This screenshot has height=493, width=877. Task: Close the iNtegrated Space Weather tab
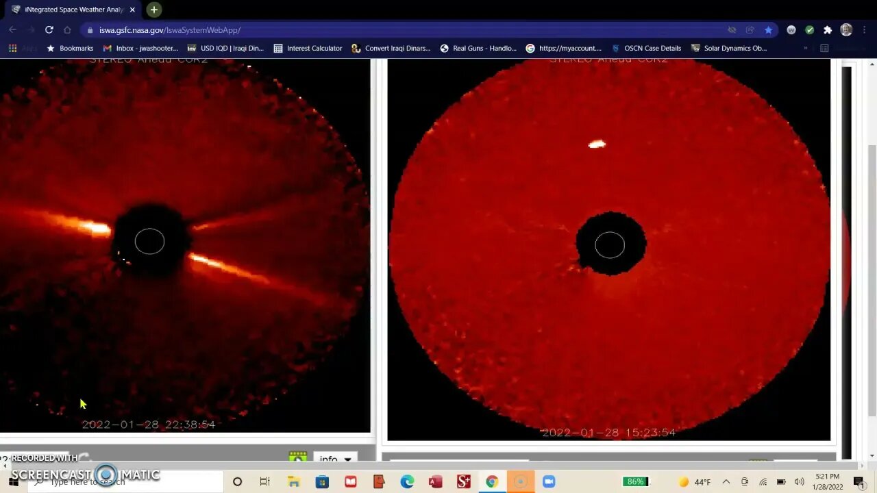tap(132, 10)
